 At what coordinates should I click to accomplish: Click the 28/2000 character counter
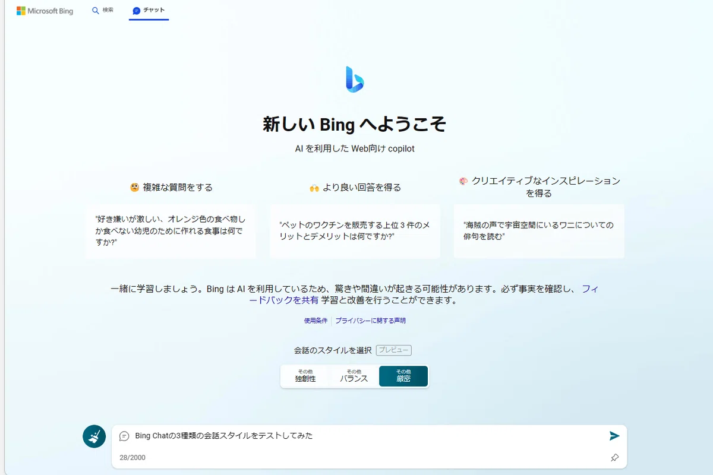132,458
